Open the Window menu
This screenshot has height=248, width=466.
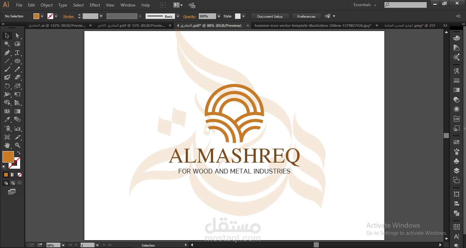point(128,5)
